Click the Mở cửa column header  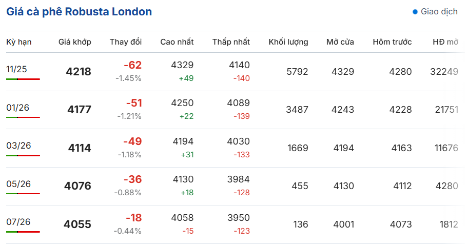pyautogui.click(x=340, y=42)
